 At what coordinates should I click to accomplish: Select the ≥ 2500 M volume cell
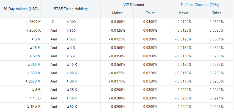coord(33,81)
